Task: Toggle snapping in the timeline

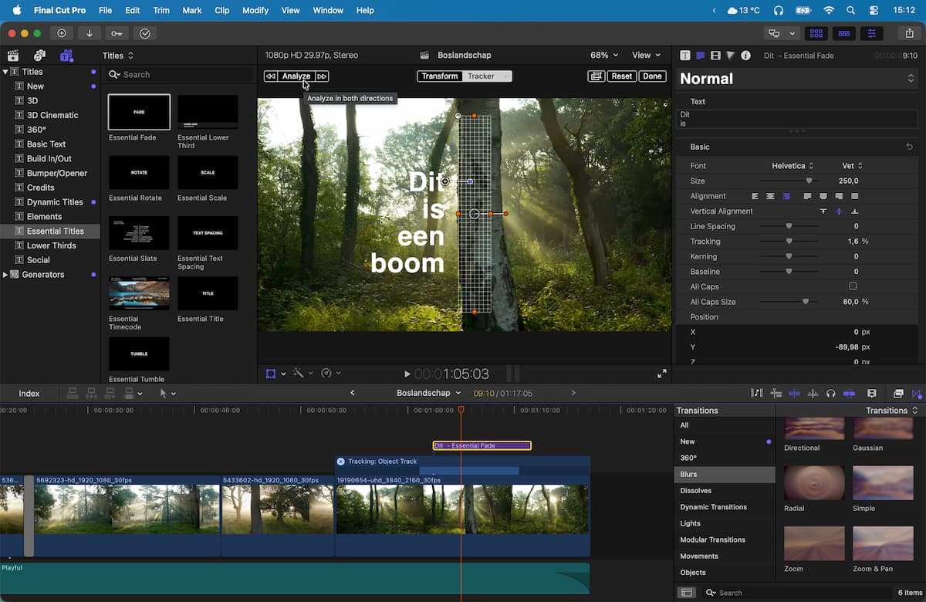Action: coord(849,394)
